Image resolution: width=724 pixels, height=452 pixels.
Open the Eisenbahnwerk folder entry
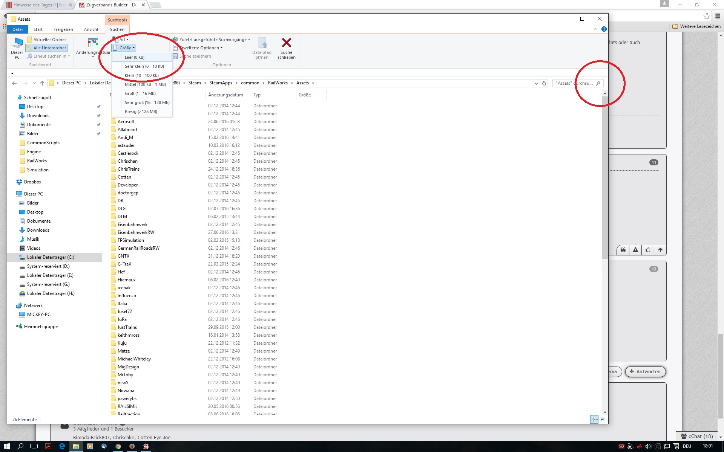click(132, 224)
